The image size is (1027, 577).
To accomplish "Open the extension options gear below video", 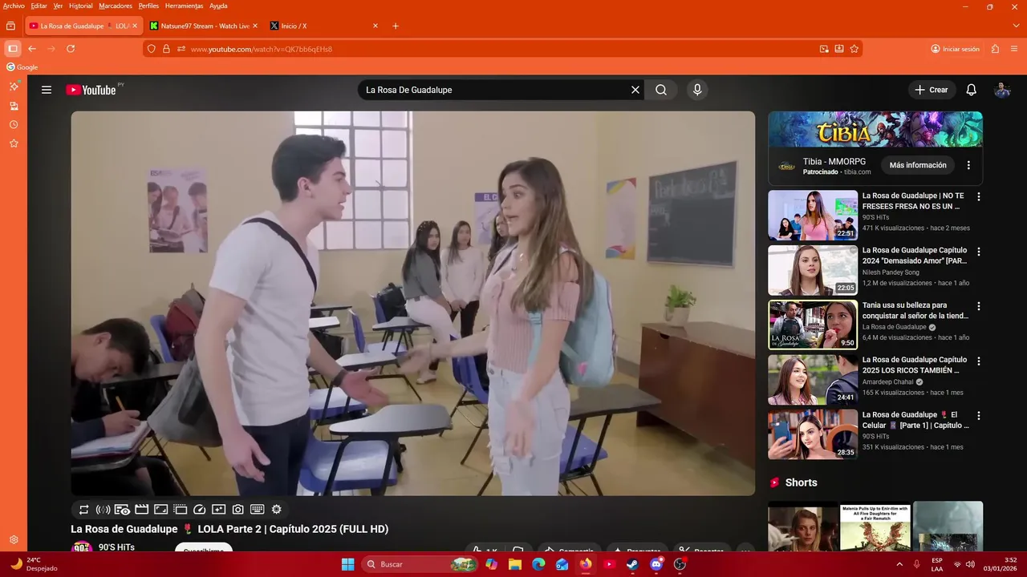I will click(277, 509).
